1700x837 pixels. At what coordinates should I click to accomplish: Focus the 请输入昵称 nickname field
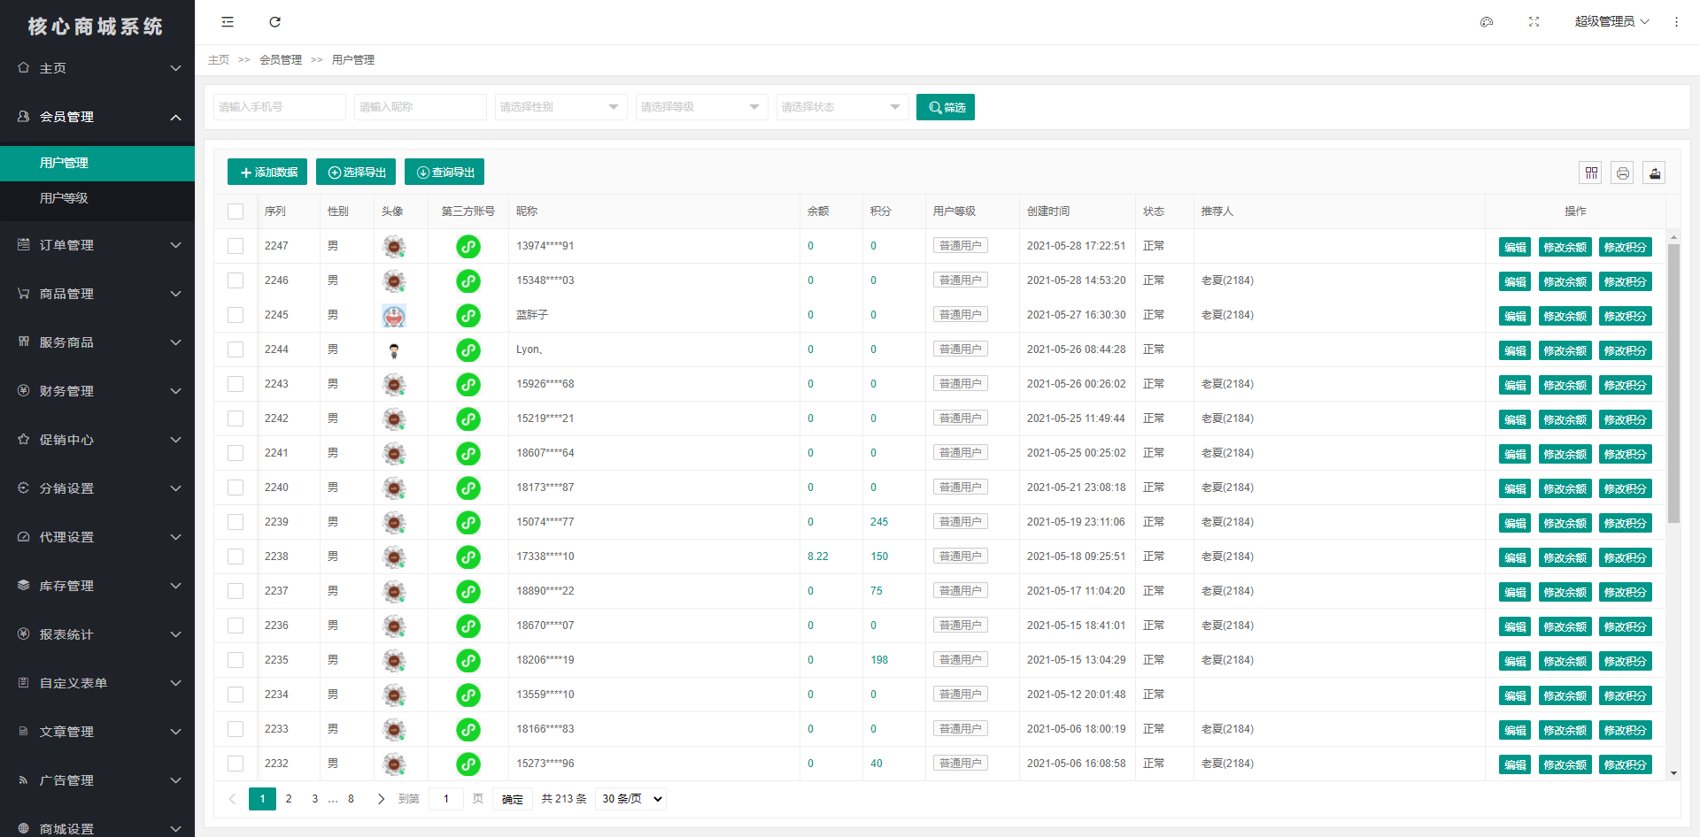pos(421,107)
